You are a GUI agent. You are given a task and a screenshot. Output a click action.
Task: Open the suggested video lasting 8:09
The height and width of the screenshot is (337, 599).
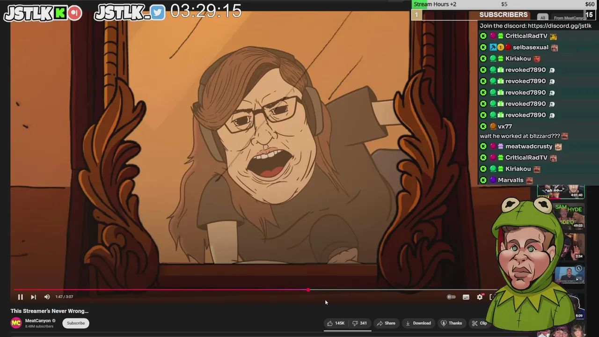coord(578,307)
